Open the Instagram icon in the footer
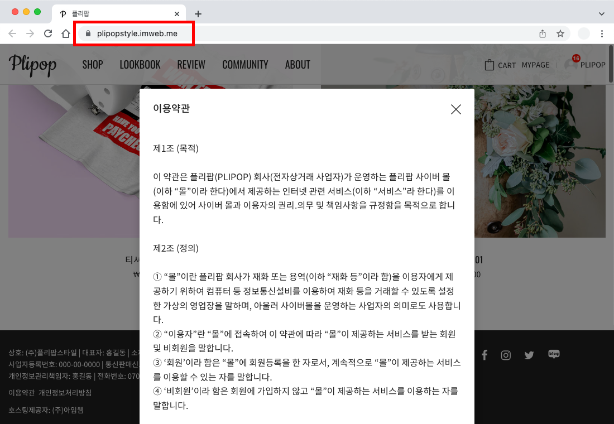This screenshot has width=614, height=424. click(506, 354)
